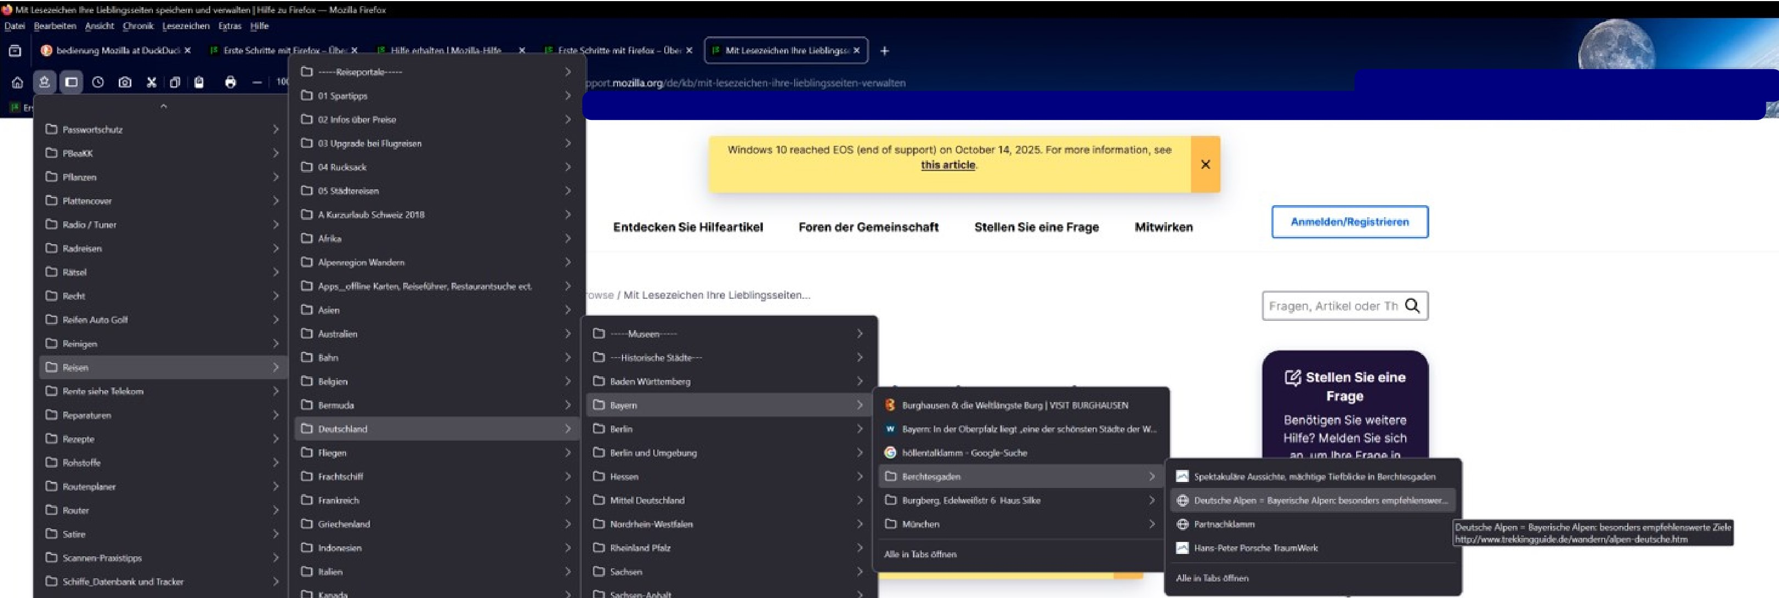Click the zoom out minus button

click(x=257, y=82)
